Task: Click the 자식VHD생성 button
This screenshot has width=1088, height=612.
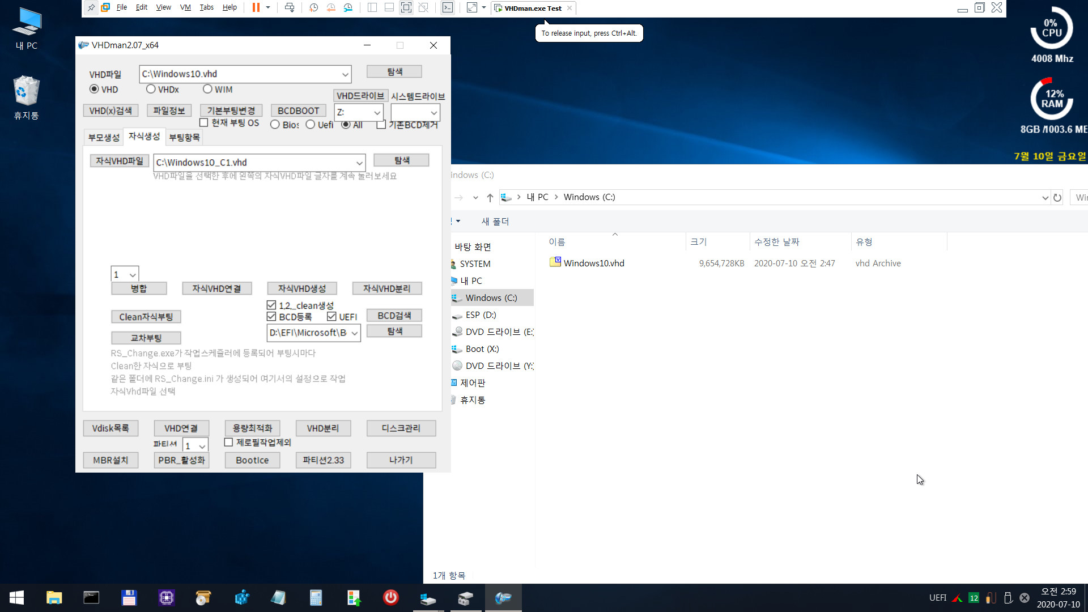Action: pyautogui.click(x=302, y=288)
